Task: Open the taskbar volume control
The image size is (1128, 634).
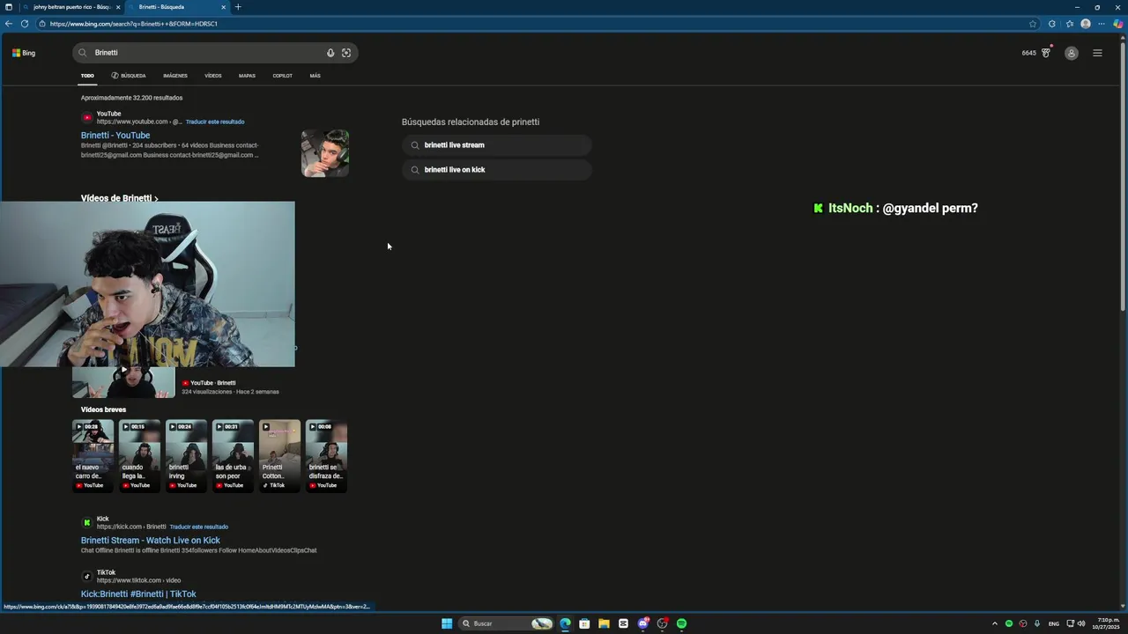Action: [1081, 623]
